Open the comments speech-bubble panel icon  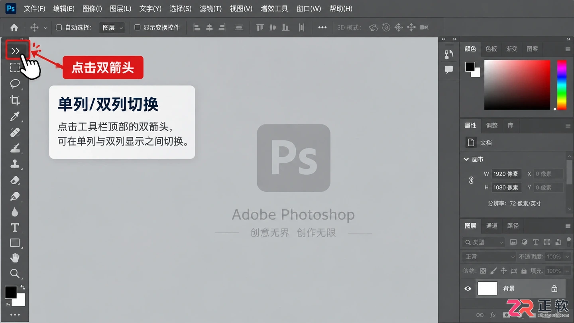coord(449,70)
